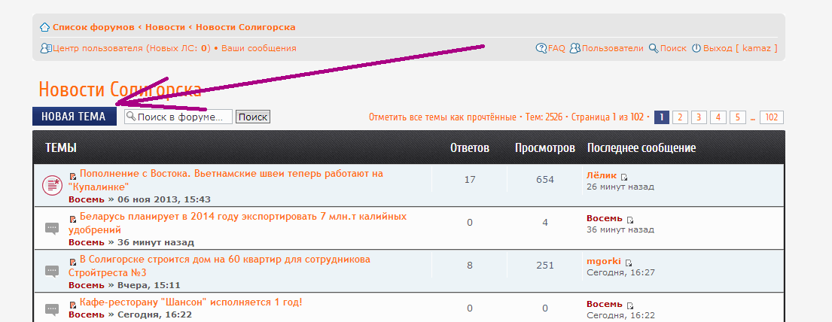Open latest post icon next to mgorki
Image resolution: width=832 pixels, height=322 pixels.
629,263
